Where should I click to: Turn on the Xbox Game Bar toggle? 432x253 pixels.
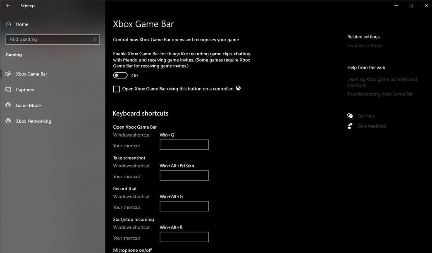[x=120, y=75]
